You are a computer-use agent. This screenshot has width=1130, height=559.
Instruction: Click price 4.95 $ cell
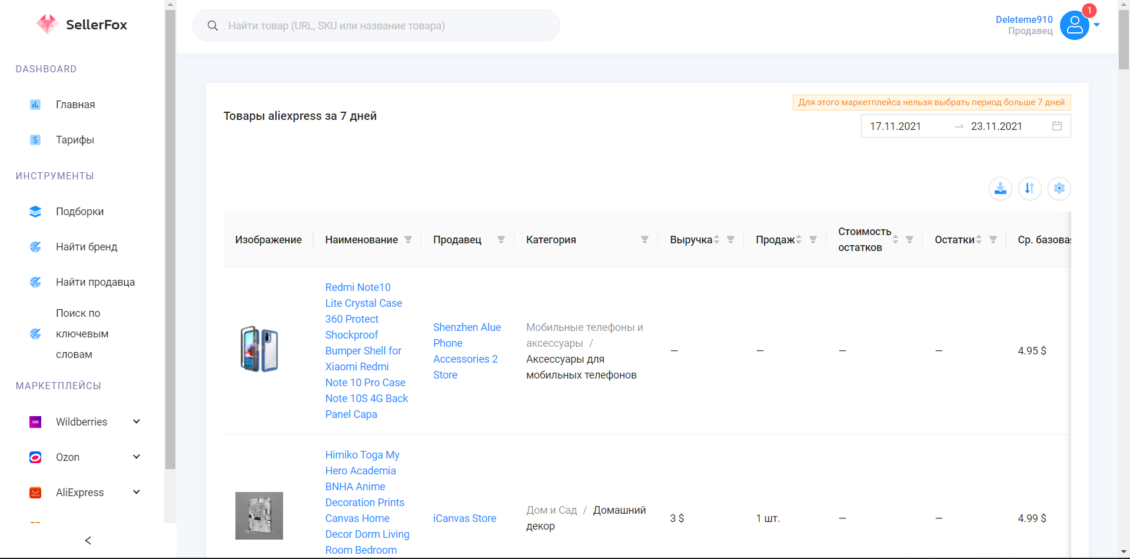coord(1032,351)
